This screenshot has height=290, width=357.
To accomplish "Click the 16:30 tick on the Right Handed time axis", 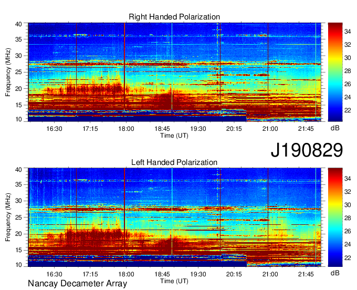I will [54, 129].
